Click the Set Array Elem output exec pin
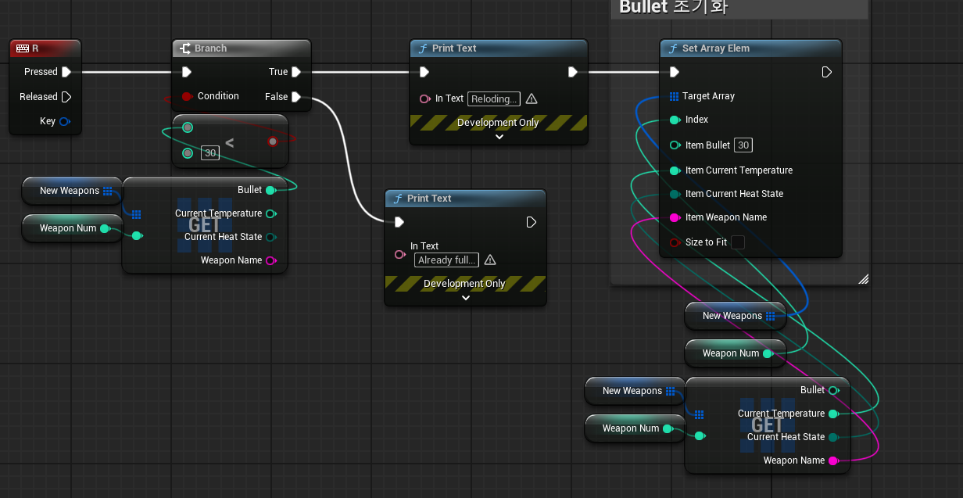This screenshot has width=963, height=498. (827, 72)
